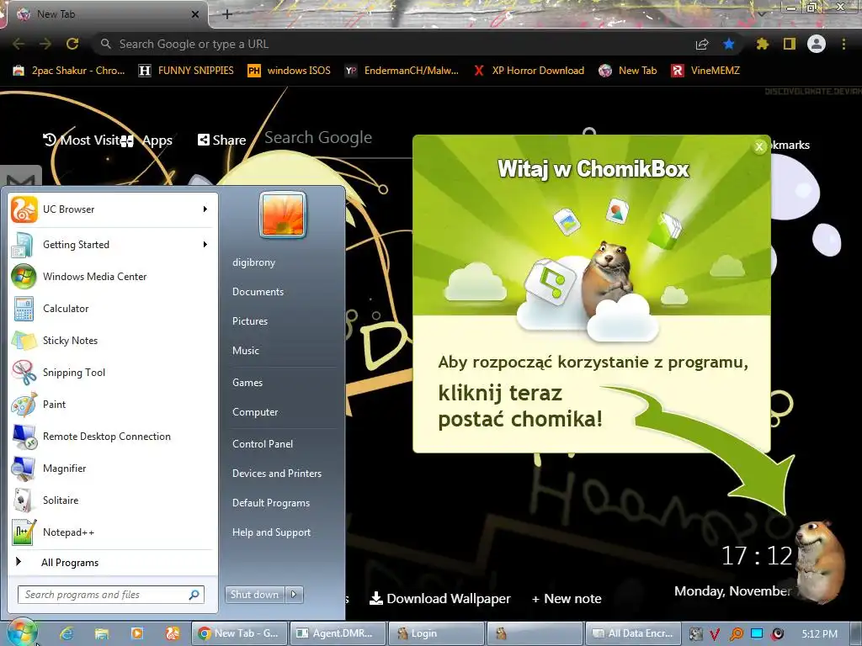Close the ChomikBox welcome popup
Screen dimensions: 862x646
coord(759,146)
